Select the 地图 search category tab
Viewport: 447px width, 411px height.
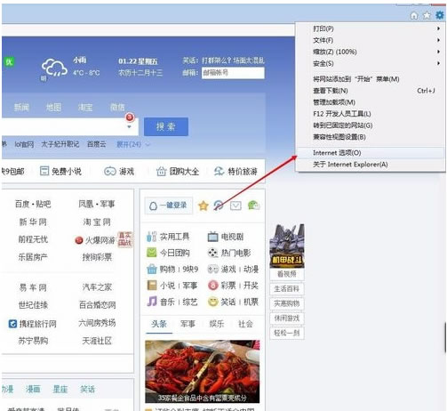53,108
